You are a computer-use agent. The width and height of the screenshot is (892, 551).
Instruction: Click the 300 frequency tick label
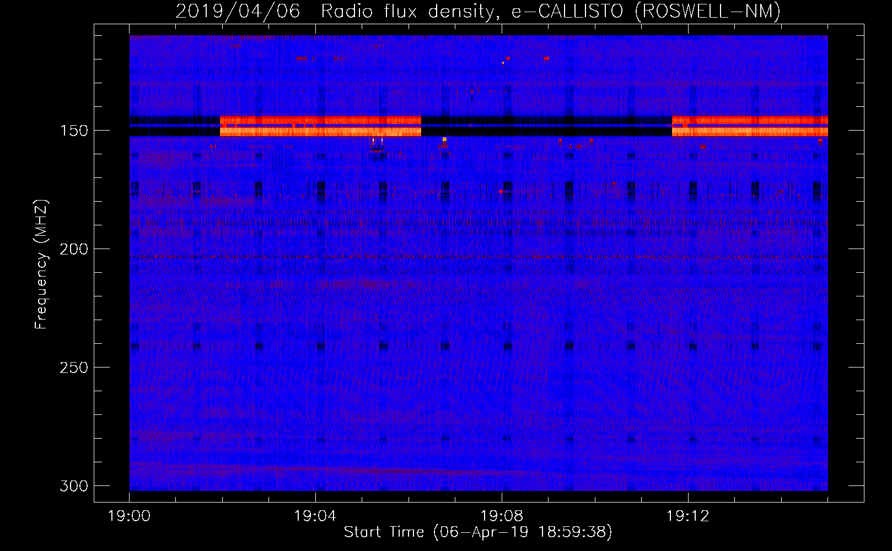(x=73, y=486)
